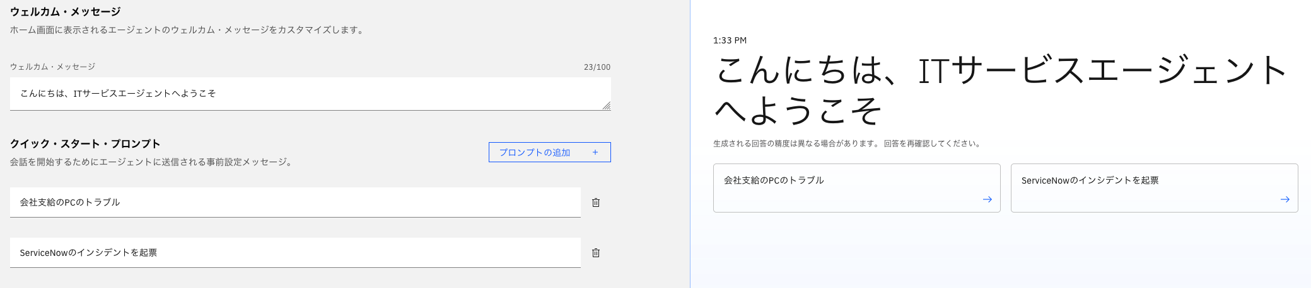Select the ServiceNowのインシデントを起票 preview card
Screen dimensions: 1311x288
click(1153, 188)
